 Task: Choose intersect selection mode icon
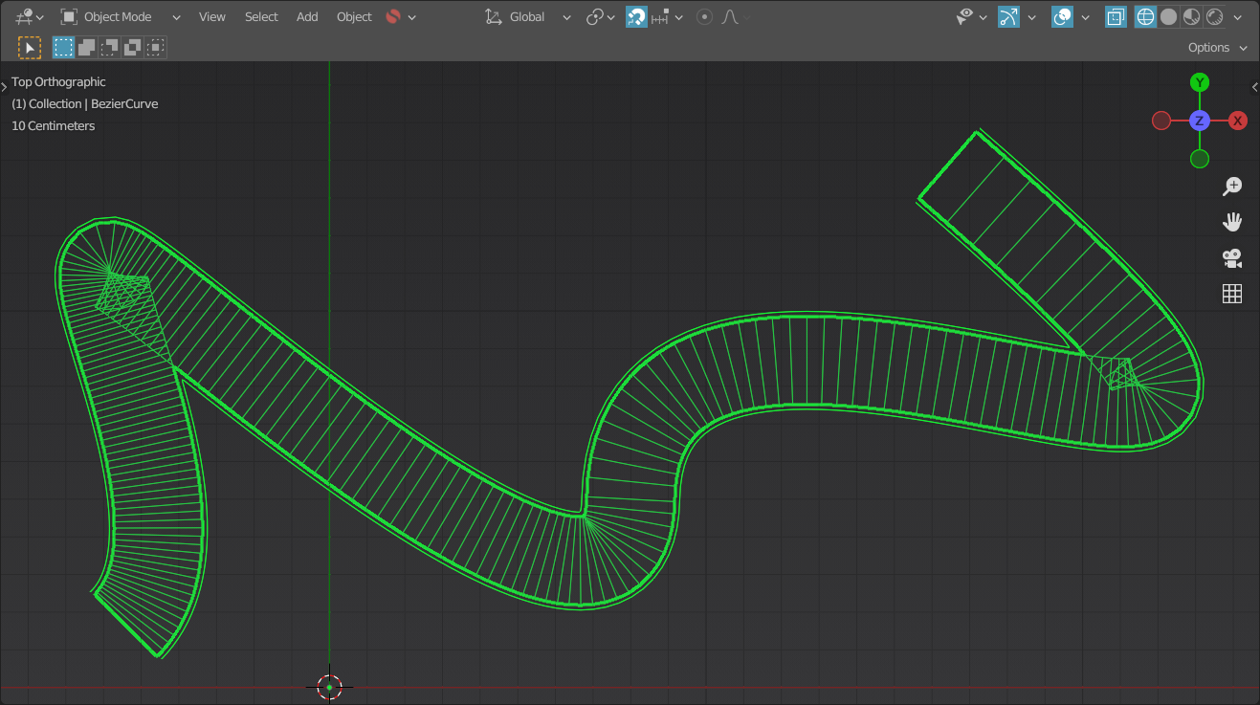point(155,47)
